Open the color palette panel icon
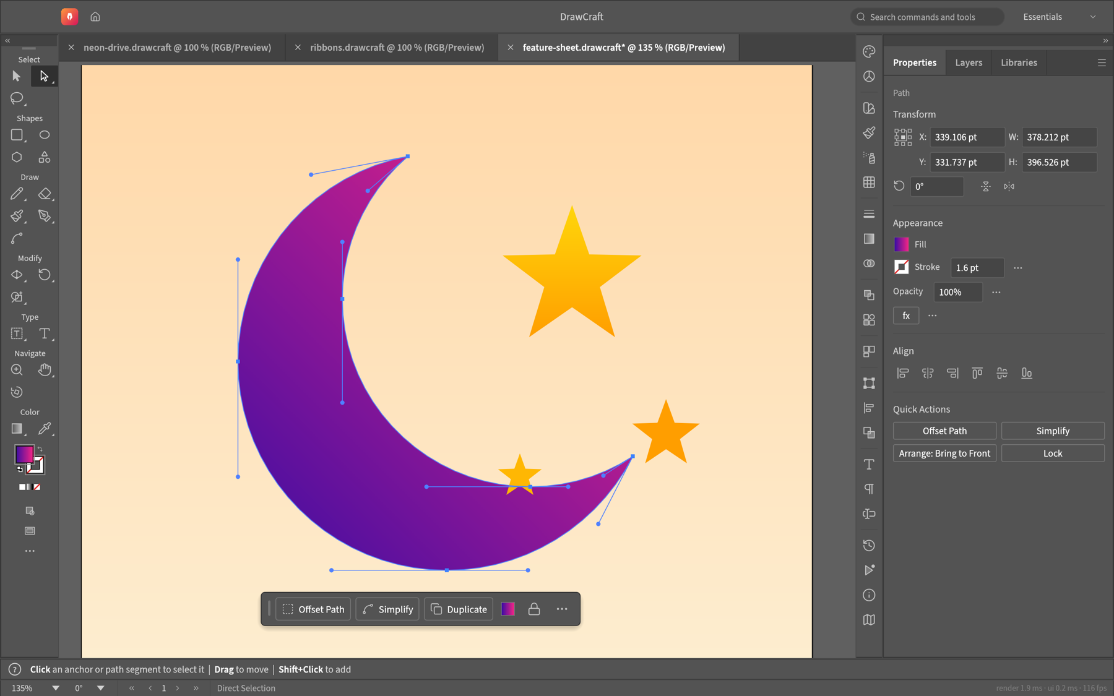 tap(869, 51)
